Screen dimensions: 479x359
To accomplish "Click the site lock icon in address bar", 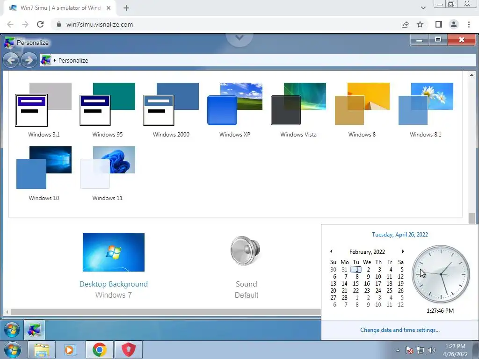I will click(x=59, y=24).
